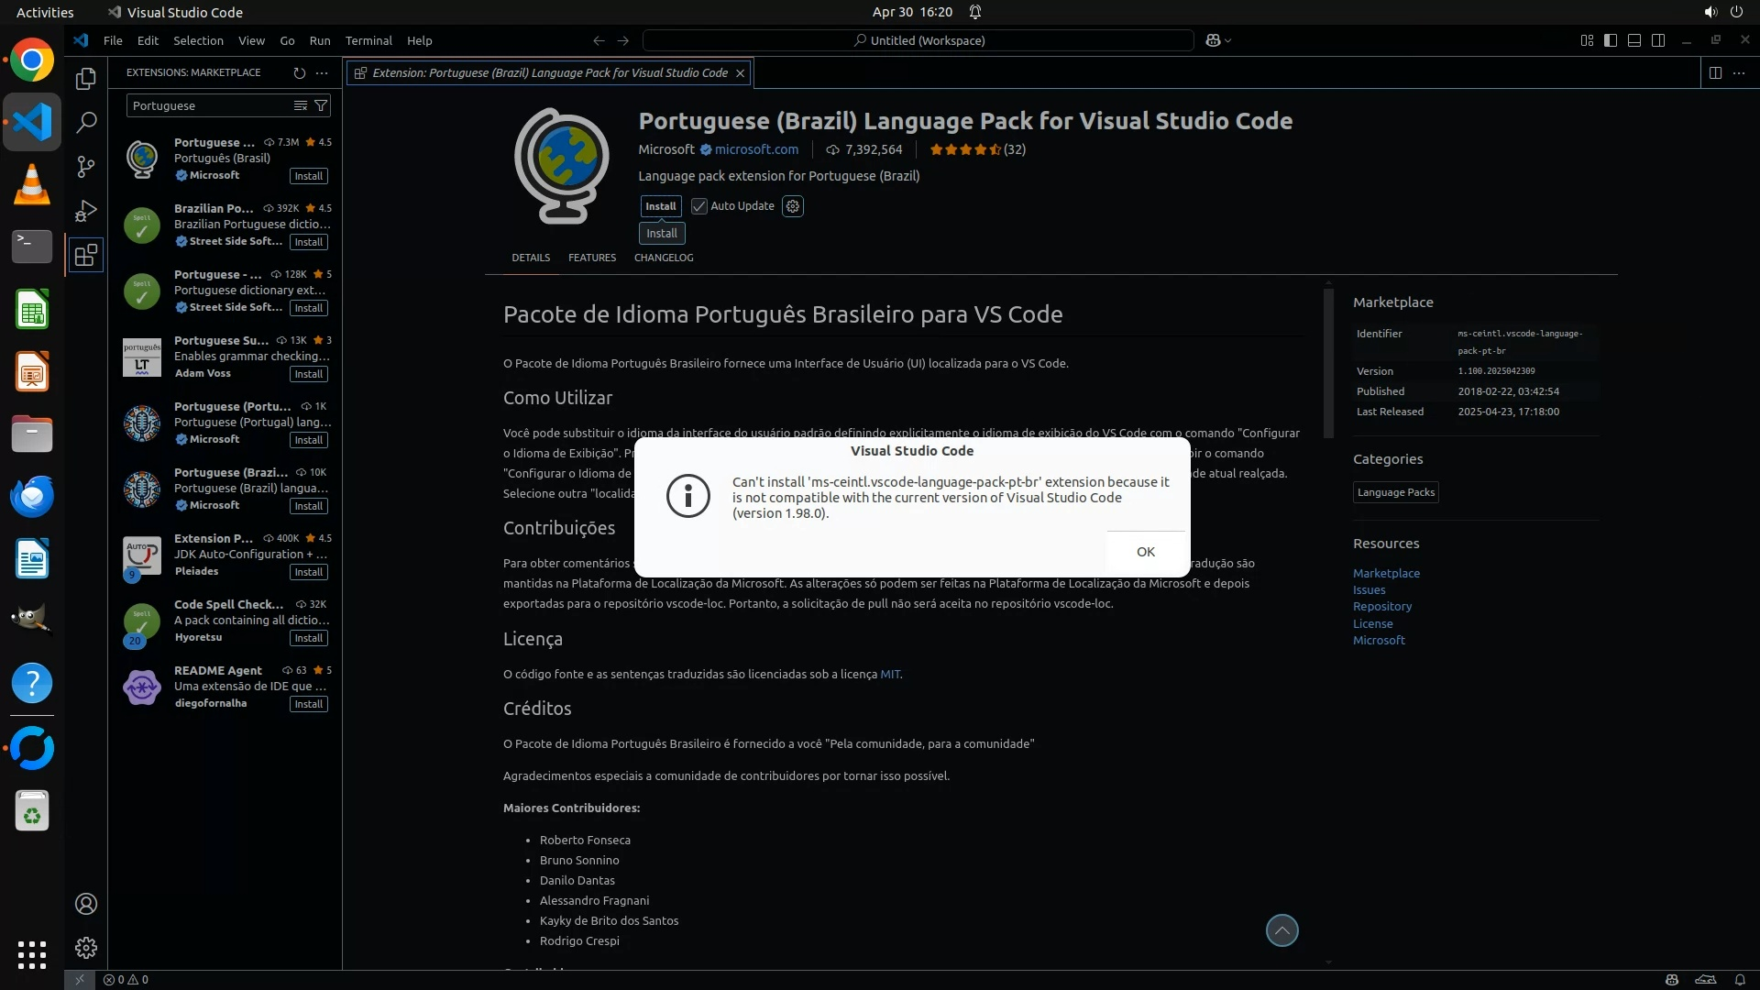This screenshot has width=1760, height=990.
Task: Toggle the bottom panel layout button
Action: pyautogui.click(x=1634, y=40)
